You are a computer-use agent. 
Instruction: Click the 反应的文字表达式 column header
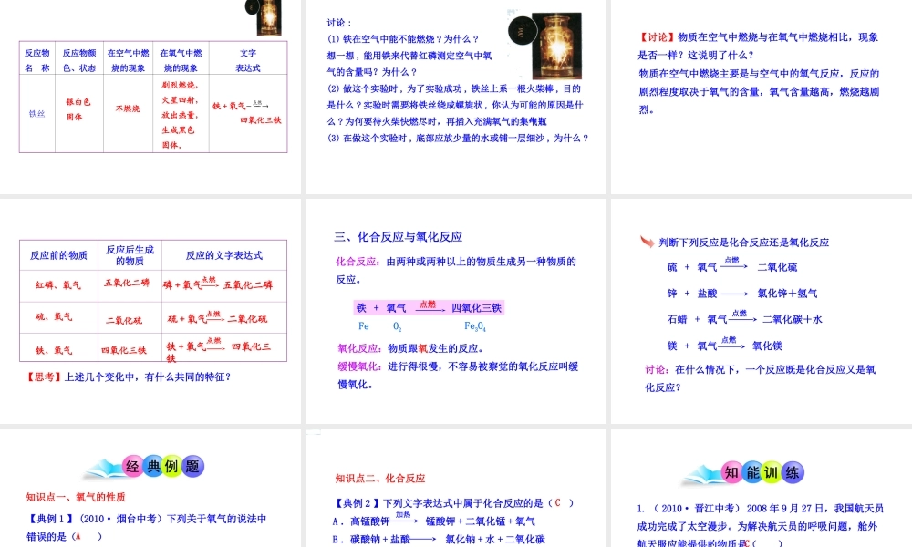point(224,255)
